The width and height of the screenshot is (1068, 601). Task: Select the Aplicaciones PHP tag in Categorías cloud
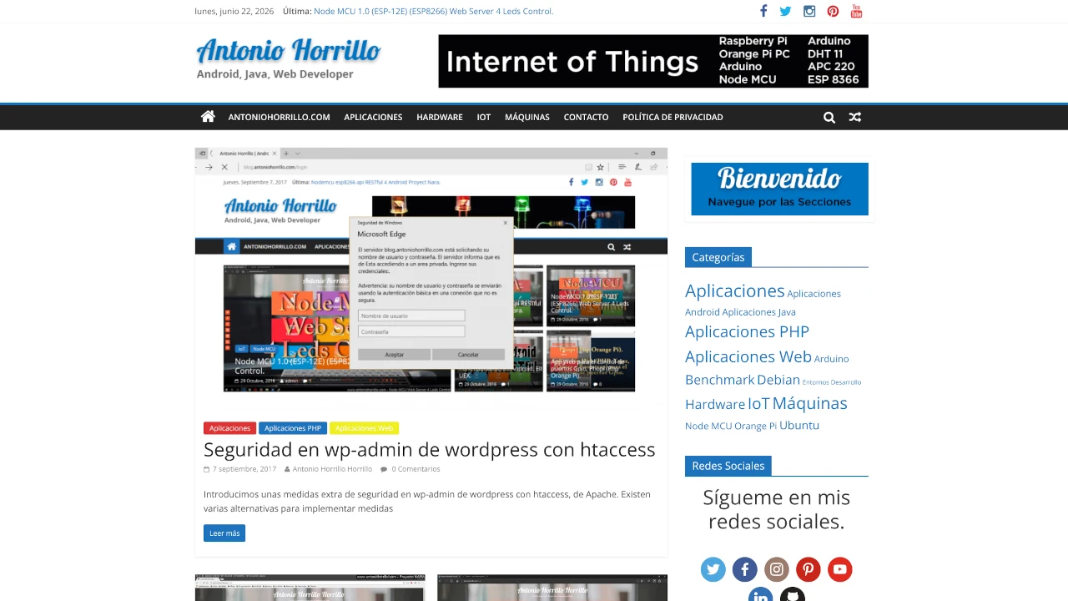tap(748, 331)
